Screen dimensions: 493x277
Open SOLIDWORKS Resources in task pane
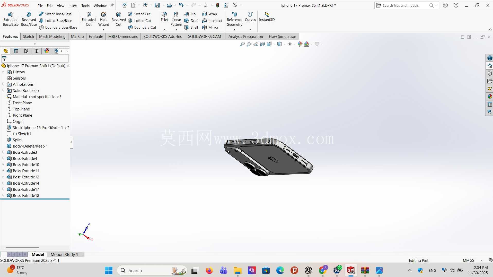point(490,66)
